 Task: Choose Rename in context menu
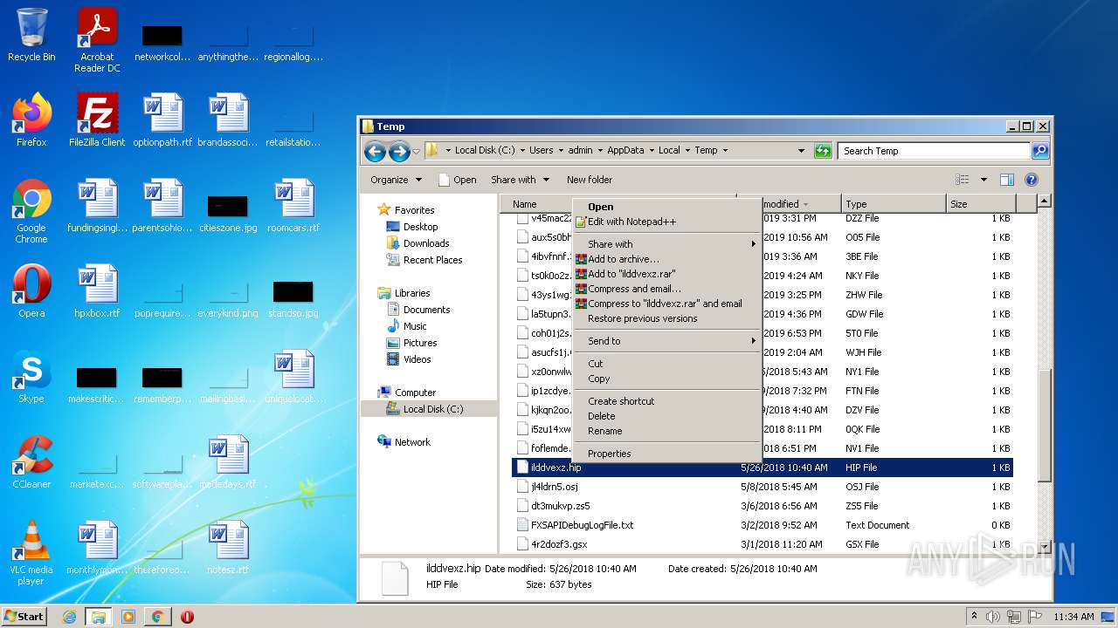tap(666, 431)
